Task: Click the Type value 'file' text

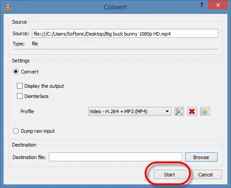Action: tap(35, 44)
